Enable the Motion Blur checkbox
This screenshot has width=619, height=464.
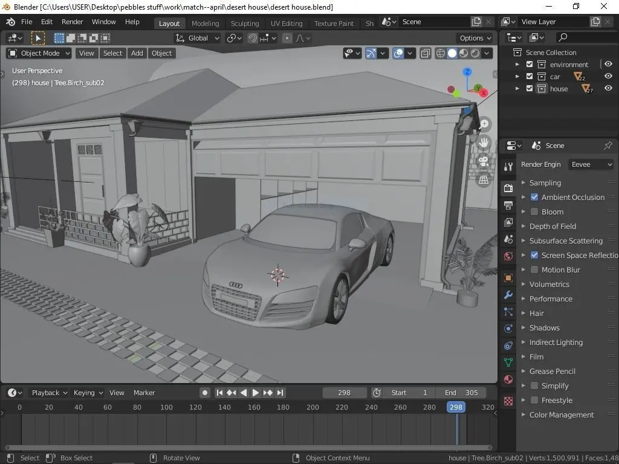pyautogui.click(x=534, y=270)
